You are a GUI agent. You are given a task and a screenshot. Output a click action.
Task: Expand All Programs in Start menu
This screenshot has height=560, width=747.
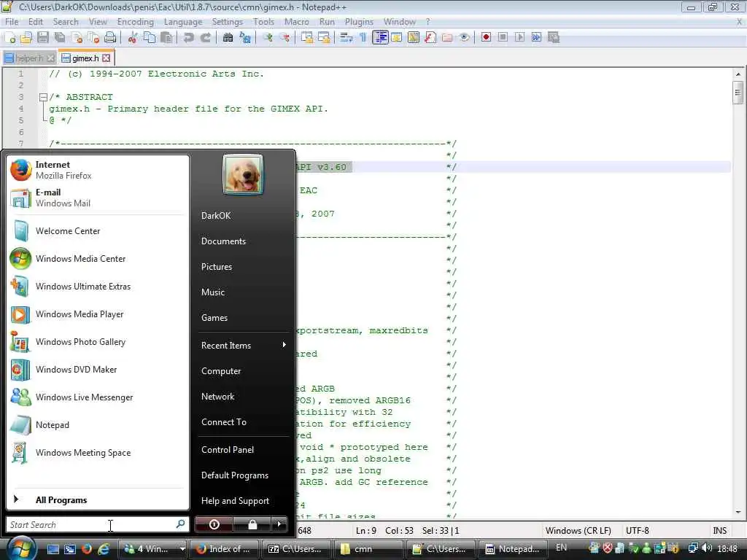(x=61, y=500)
